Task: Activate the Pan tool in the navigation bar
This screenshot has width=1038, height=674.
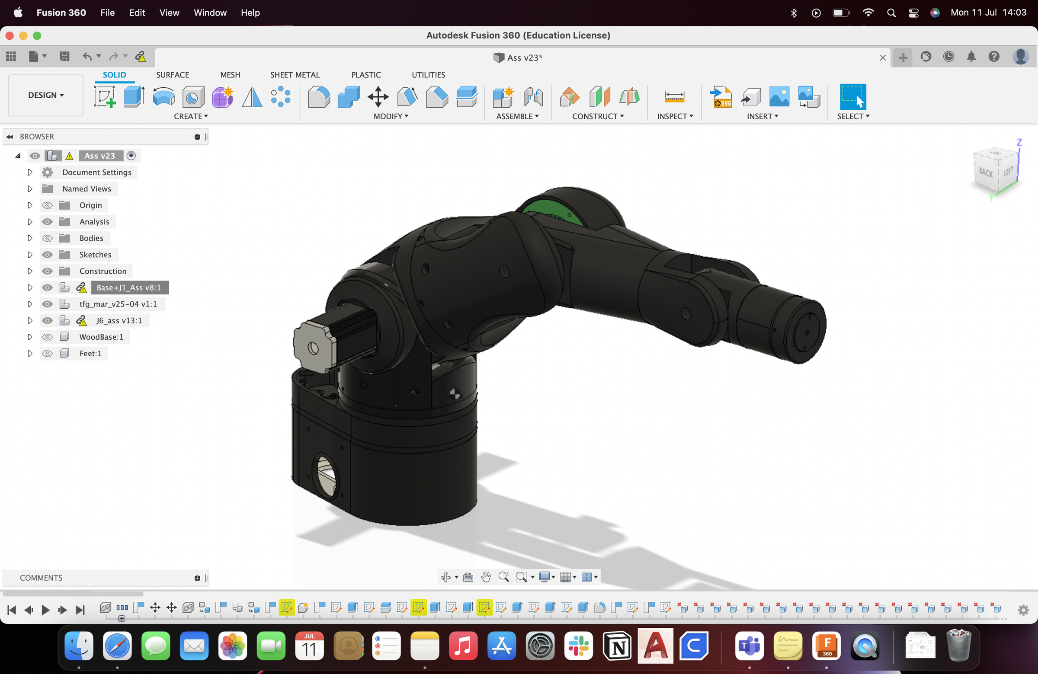Action: (486, 576)
